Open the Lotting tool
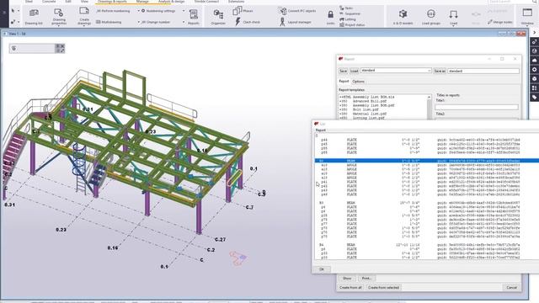Screen dimensions: 539x303 click(x=348, y=19)
